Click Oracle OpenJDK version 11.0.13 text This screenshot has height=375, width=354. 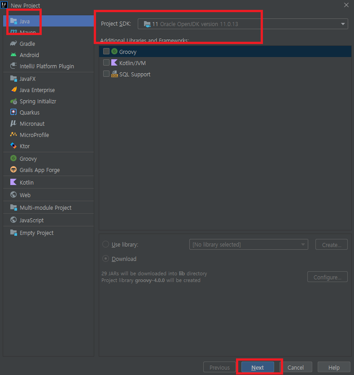[x=199, y=24]
